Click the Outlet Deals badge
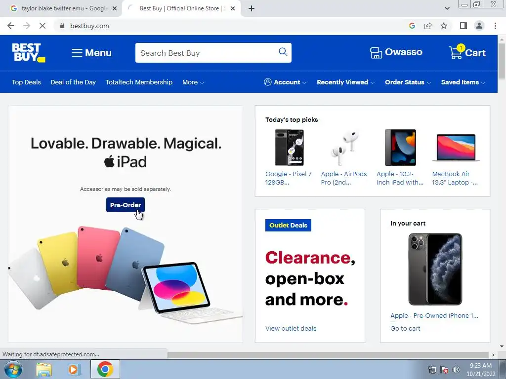This screenshot has height=379, width=506. (288, 225)
